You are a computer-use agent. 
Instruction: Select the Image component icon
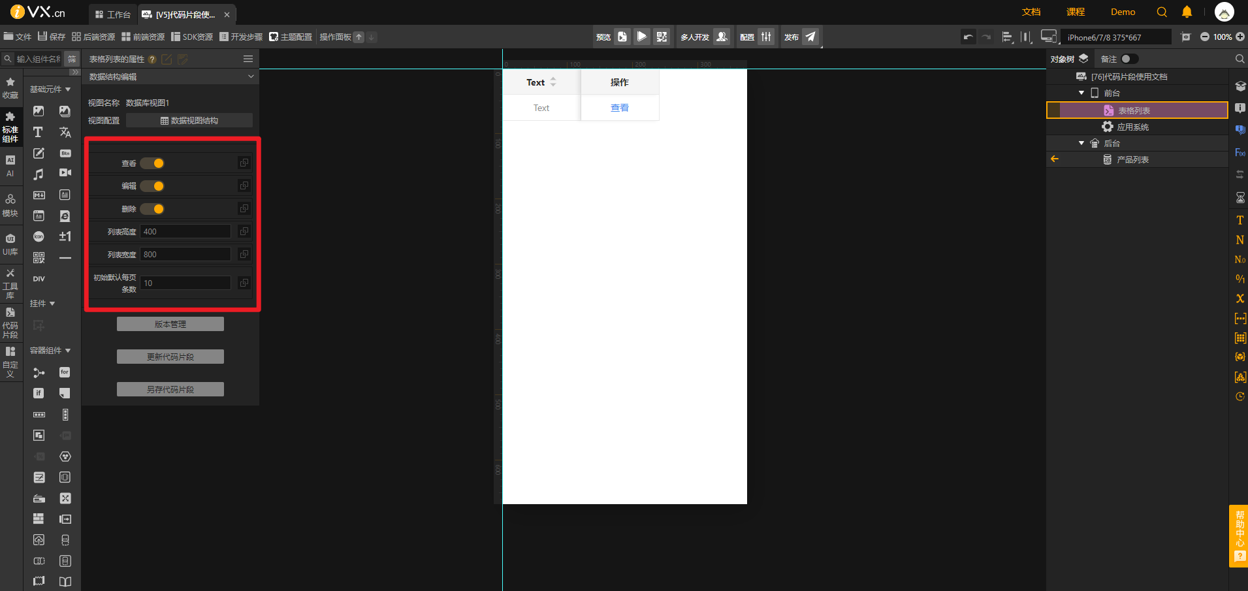[39, 111]
